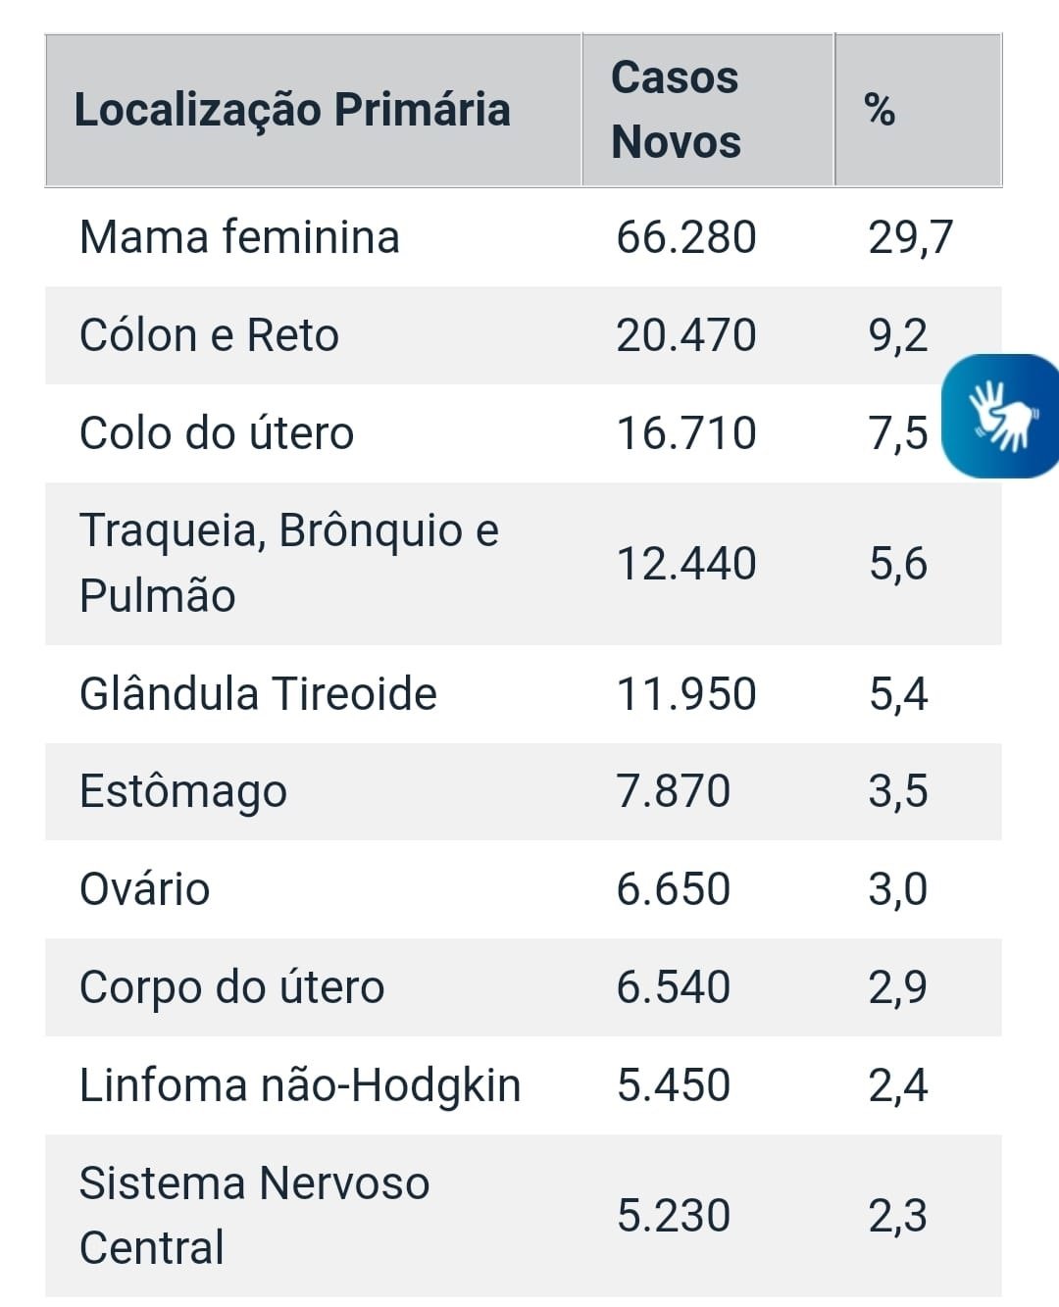The height and width of the screenshot is (1307, 1059).
Task: Click the 66.280 new cases value
Action: [x=685, y=237]
